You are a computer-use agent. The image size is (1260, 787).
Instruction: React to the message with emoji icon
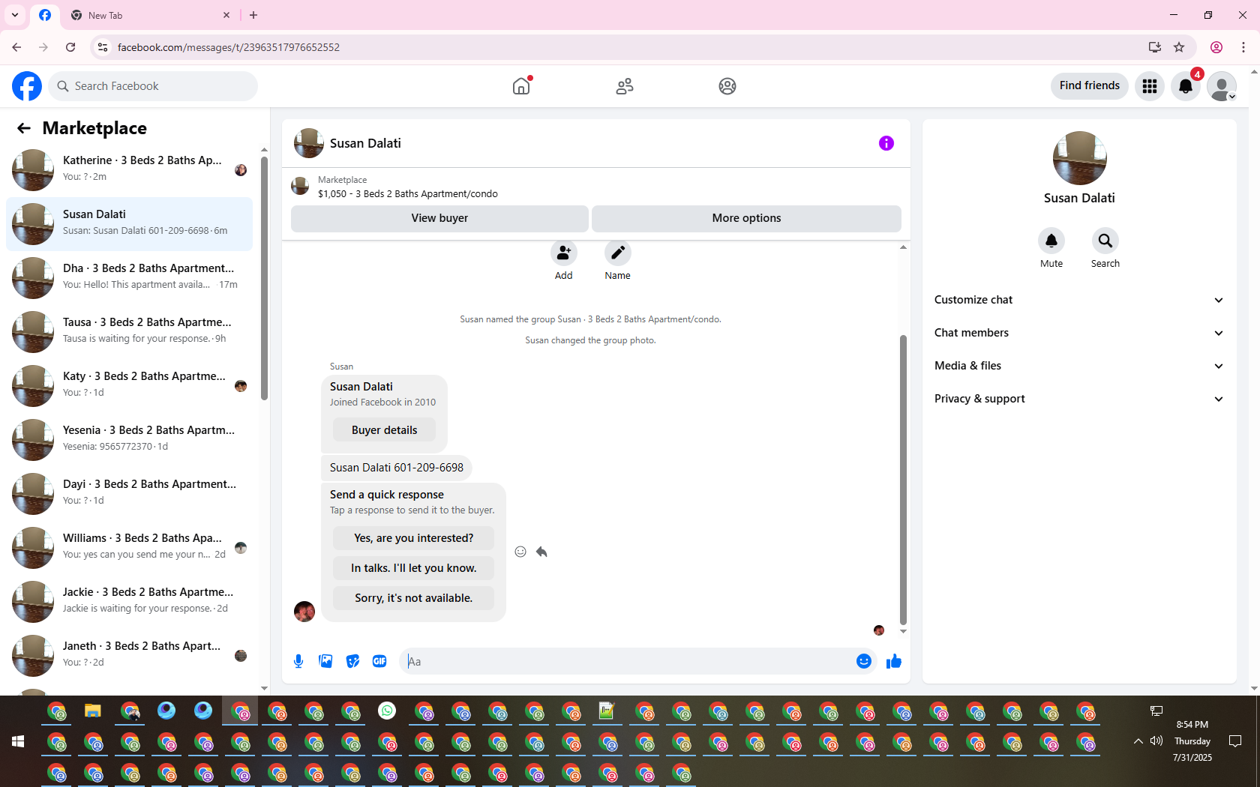click(x=520, y=552)
